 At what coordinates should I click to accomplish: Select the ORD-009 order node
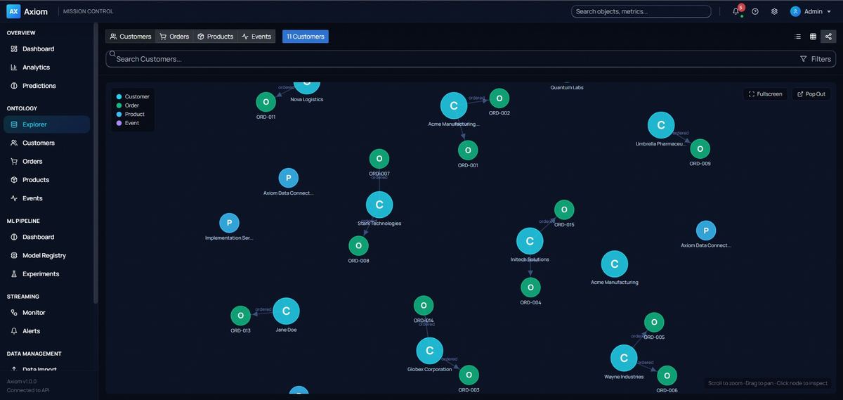[x=700, y=149]
